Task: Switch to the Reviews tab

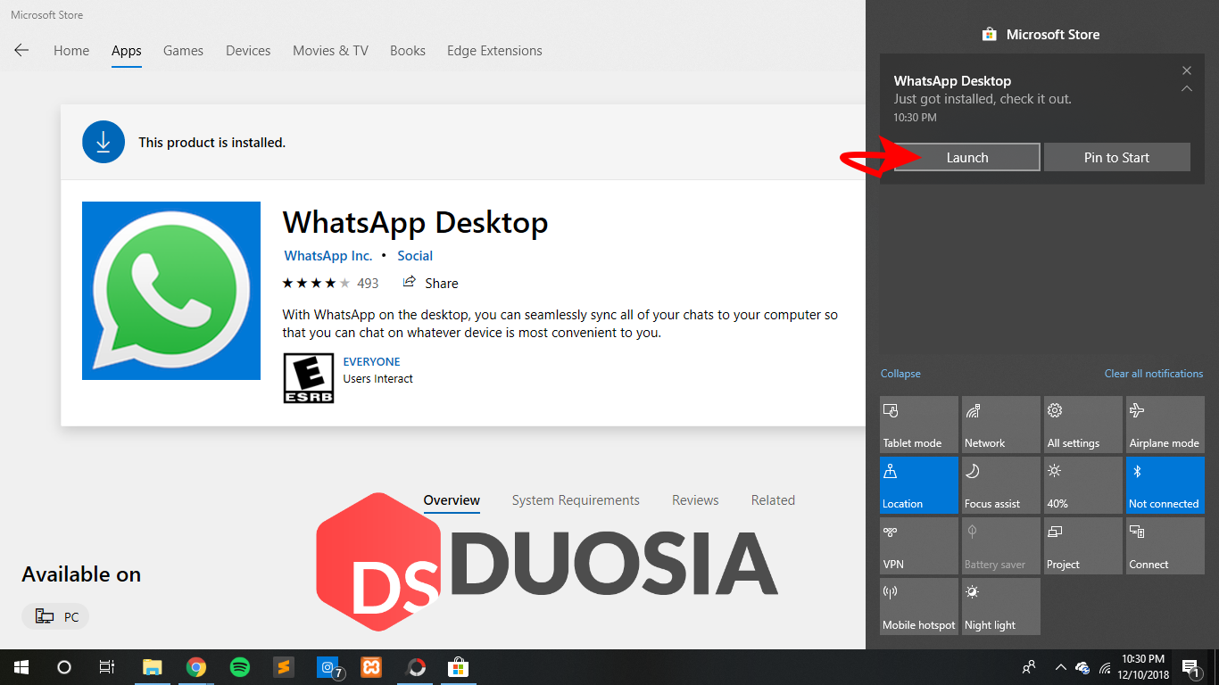Action: 695,500
